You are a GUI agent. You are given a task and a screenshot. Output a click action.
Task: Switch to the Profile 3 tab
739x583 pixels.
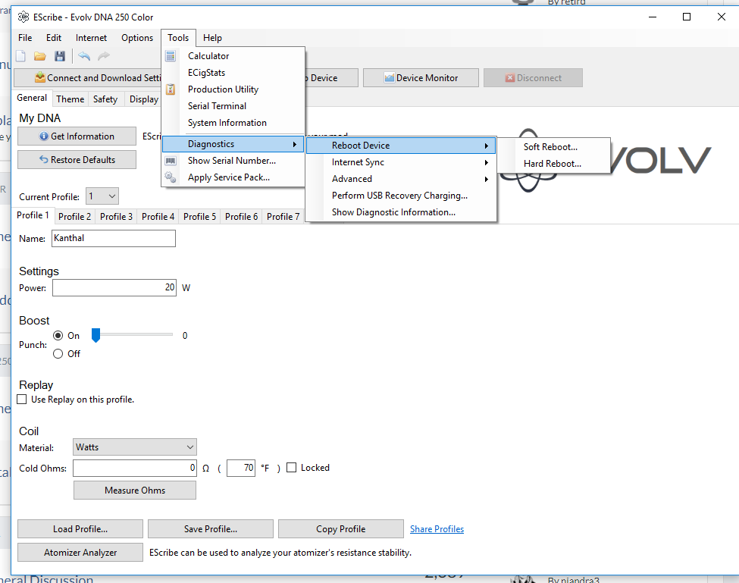pos(116,217)
